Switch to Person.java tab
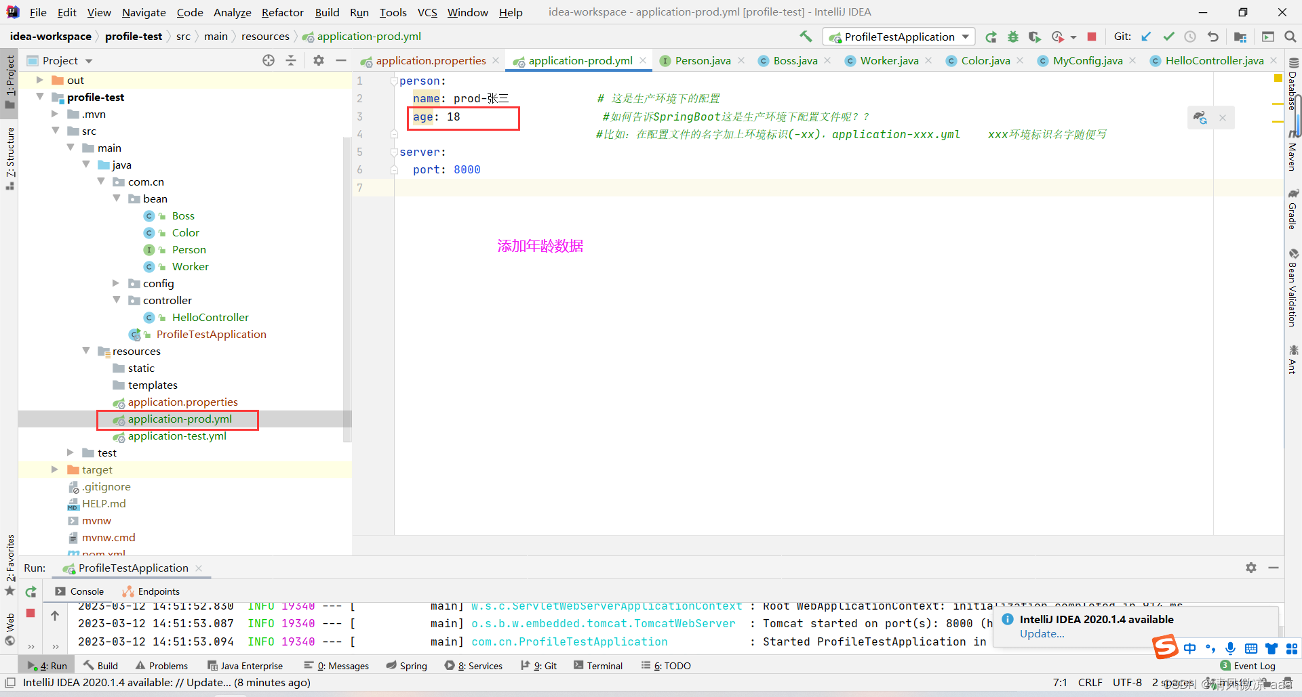 click(x=703, y=60)
